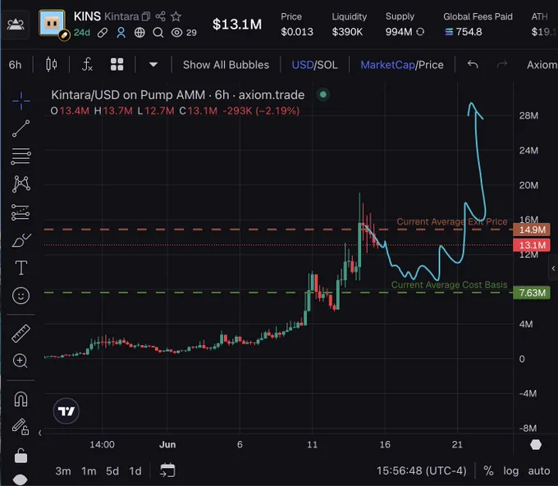This screenshot has height=486, width=558.
Task: Click the 14.9M average exit price label
Action: [532, 229]
